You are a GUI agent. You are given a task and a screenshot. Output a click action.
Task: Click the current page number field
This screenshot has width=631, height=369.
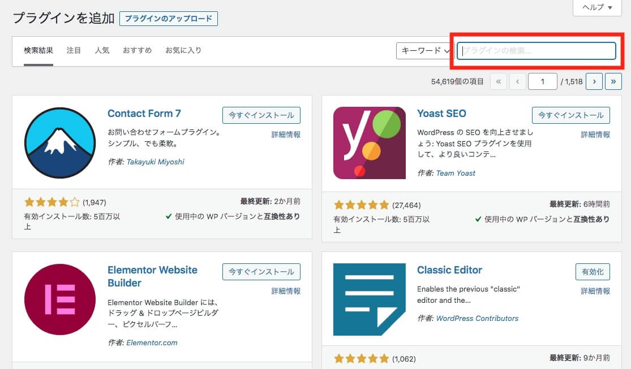pyautogui.click(x=543, y=81)
